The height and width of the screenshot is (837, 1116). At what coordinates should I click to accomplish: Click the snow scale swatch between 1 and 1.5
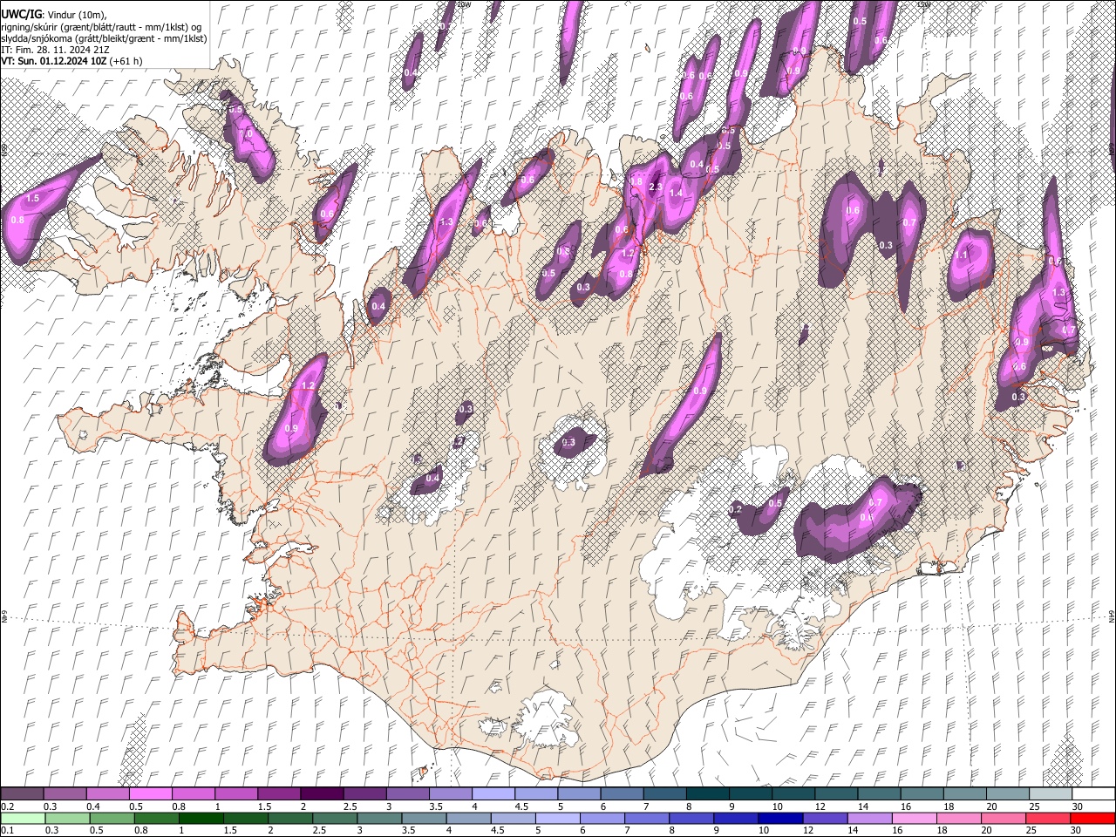coord(236,794)
